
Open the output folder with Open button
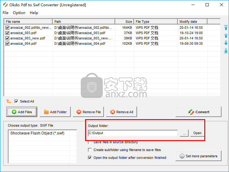[197, 133]
